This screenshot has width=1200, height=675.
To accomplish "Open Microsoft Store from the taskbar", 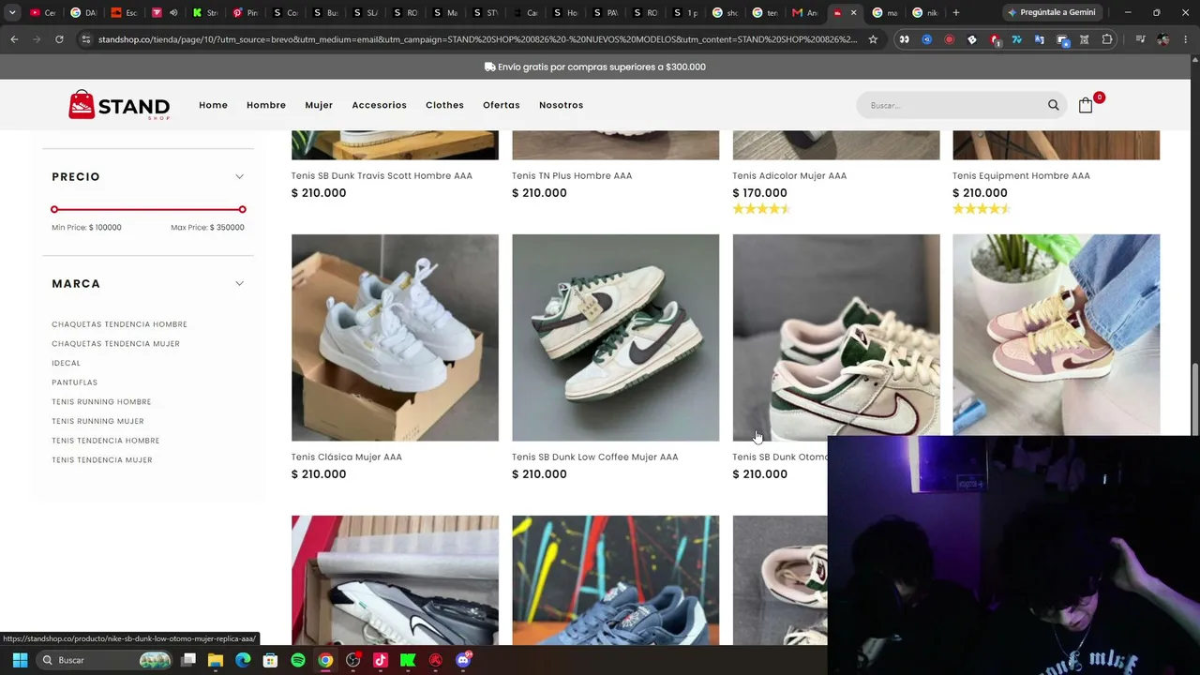I will 270,660.
